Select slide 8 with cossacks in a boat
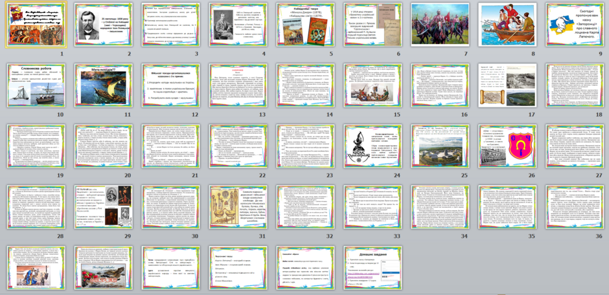609x295 pixels. point(508,25)
